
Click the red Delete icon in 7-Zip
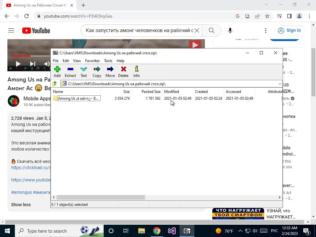click(x=123, y=72)
